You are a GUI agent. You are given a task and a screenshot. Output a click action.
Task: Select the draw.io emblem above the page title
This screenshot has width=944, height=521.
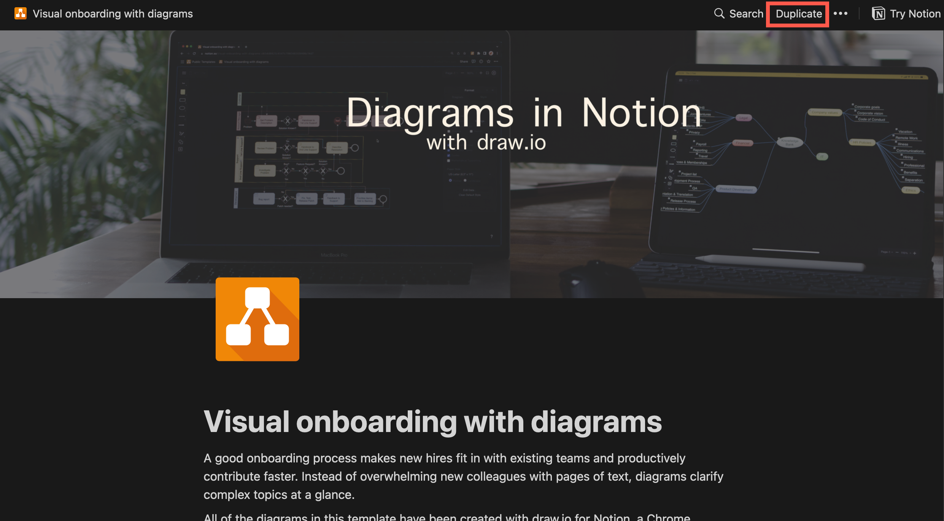coord(257,319)
